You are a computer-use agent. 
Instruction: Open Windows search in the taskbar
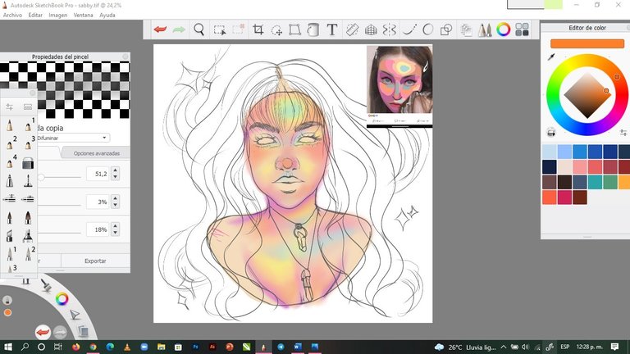coord(25,347)
